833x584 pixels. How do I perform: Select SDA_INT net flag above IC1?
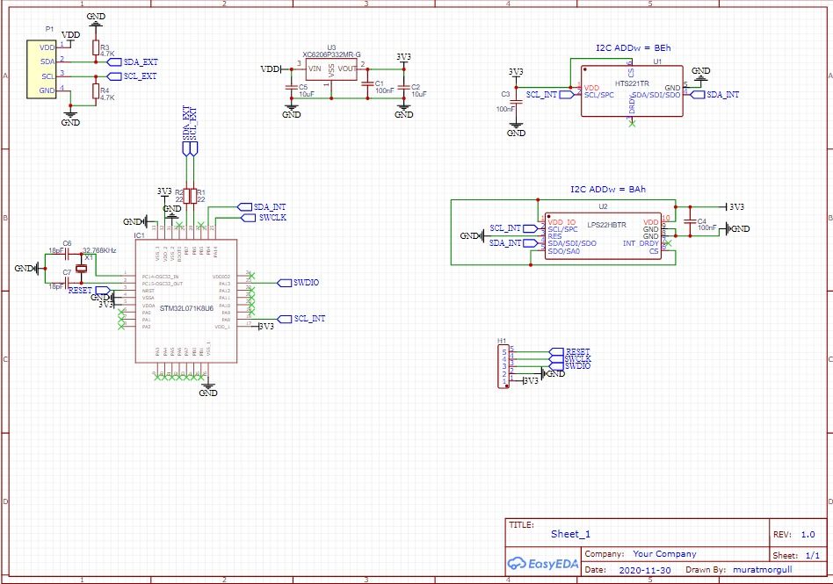click(261, 206)
